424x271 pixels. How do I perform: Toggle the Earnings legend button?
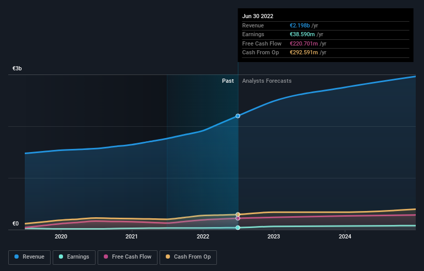point(74,257)
